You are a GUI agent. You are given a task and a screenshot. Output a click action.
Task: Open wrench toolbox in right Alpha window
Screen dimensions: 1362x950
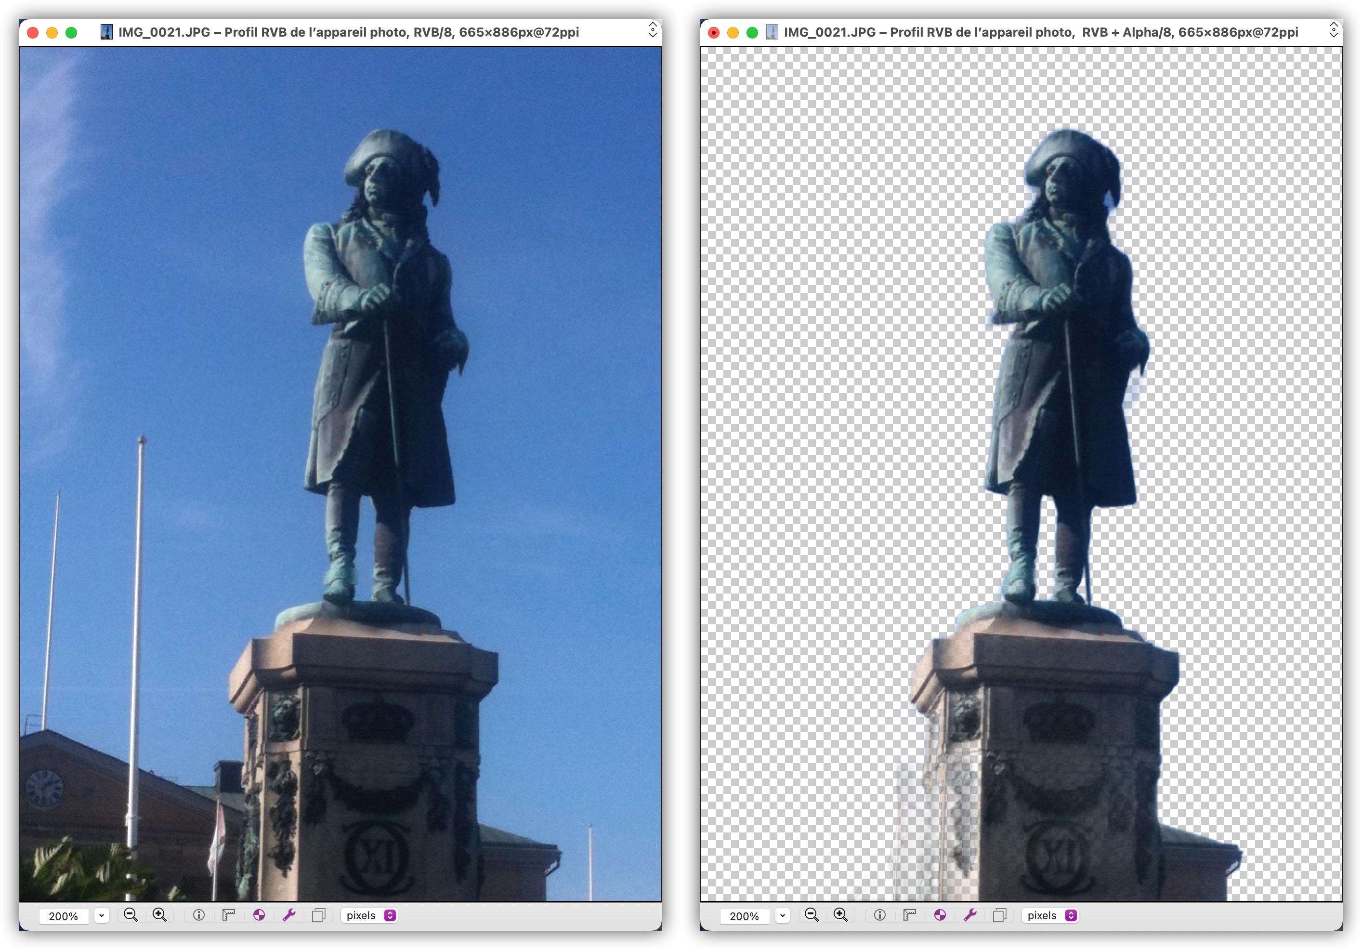point(970,915)
